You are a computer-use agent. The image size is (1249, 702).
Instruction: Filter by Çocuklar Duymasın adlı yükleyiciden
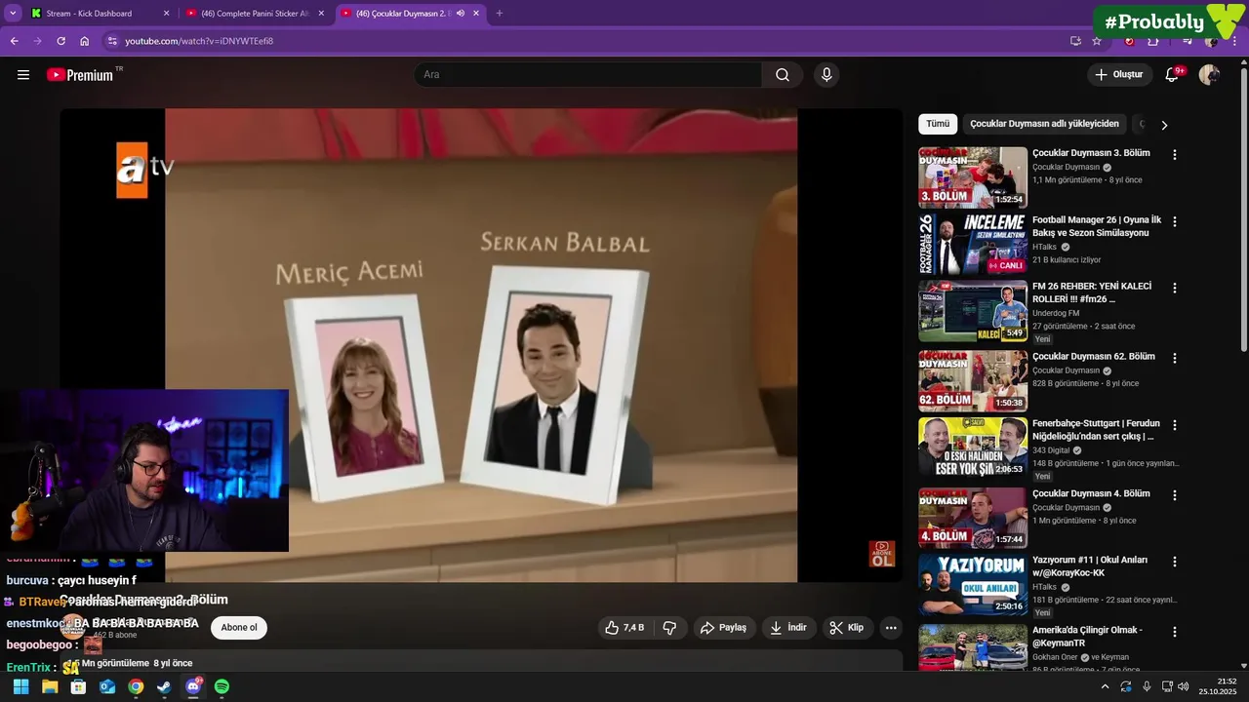pos(1044,124)
